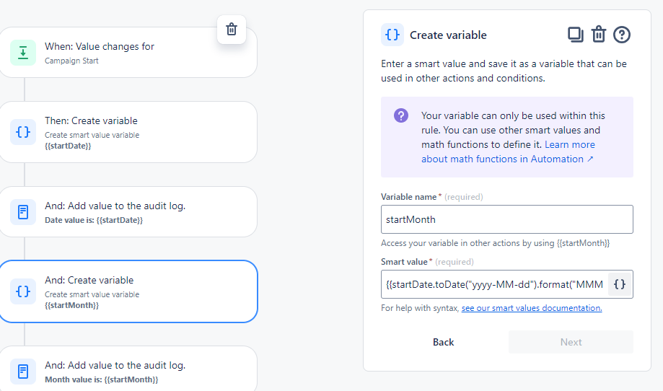Click the curly braces icon in the Smart value field
The height and width of the screenshot is (391, 663).
pos(619,284)
